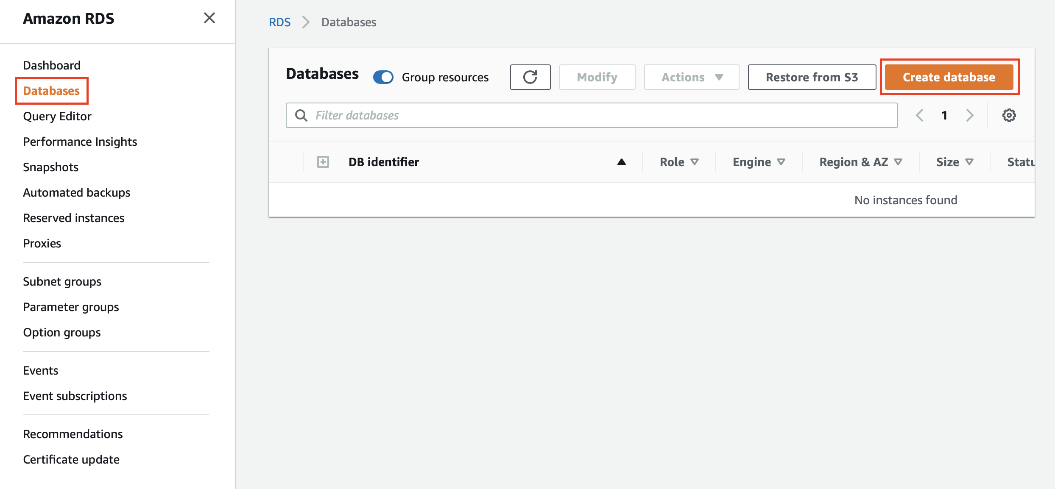Screen dimensions: 1055x489
Task: Select Databases in the sidebar
Action: coord(51,91)
